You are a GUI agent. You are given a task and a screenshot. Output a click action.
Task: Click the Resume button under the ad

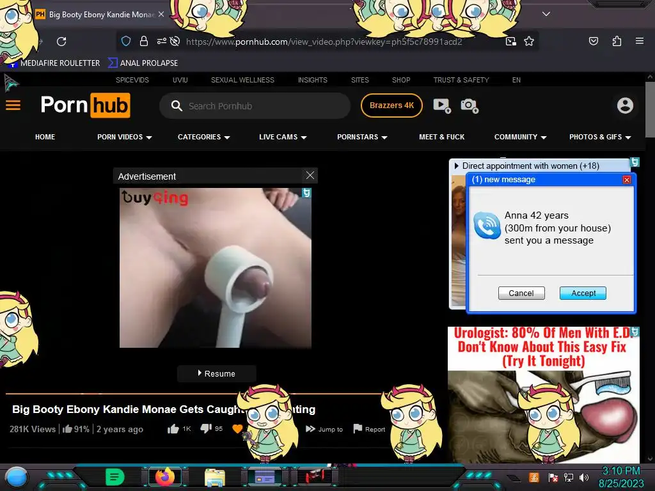pos(216,373)
